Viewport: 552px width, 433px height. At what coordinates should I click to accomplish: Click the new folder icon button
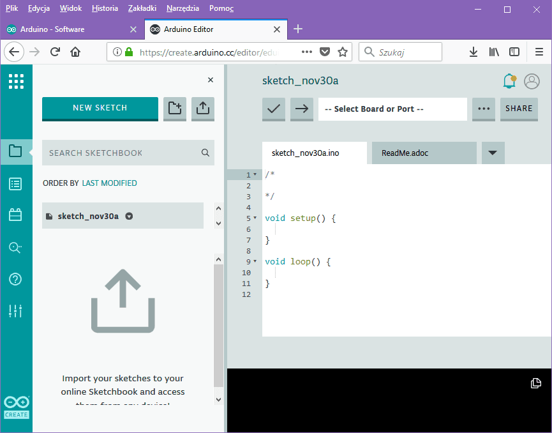tap(175, 109)
